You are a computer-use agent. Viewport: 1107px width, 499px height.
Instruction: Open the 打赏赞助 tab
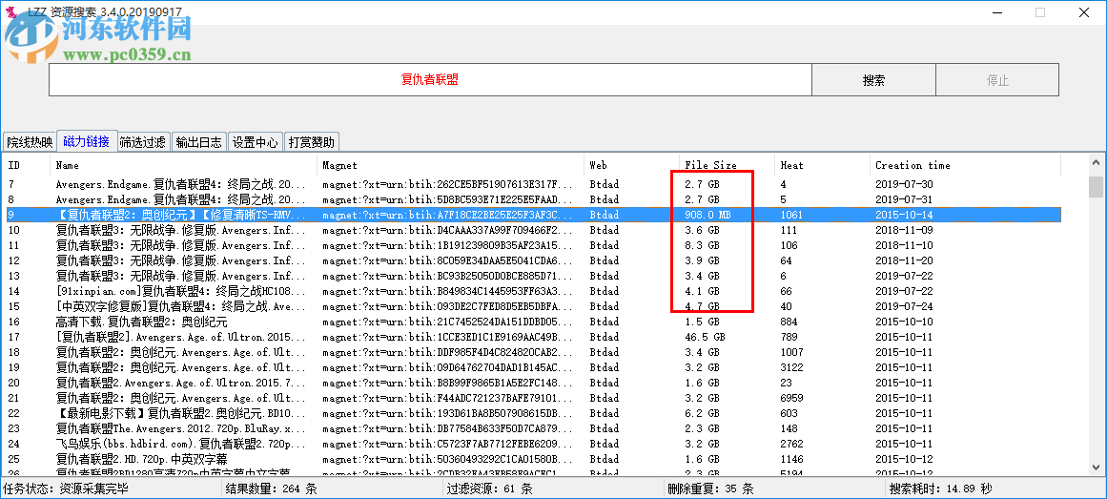pyautogui.click(x=312, y=142)
